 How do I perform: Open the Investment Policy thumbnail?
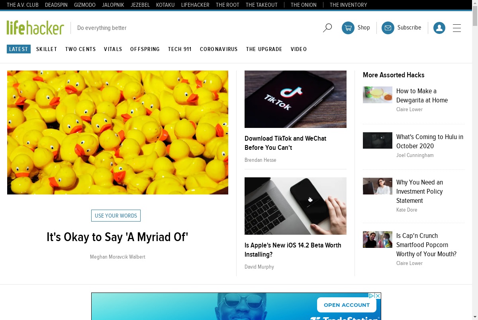tap(378, 186)
